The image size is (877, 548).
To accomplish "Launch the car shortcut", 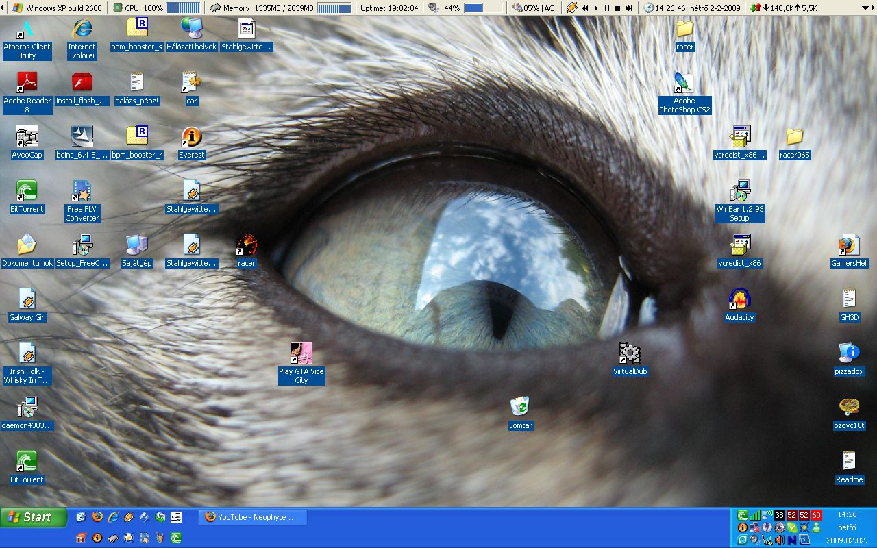I will pos(191,90).
